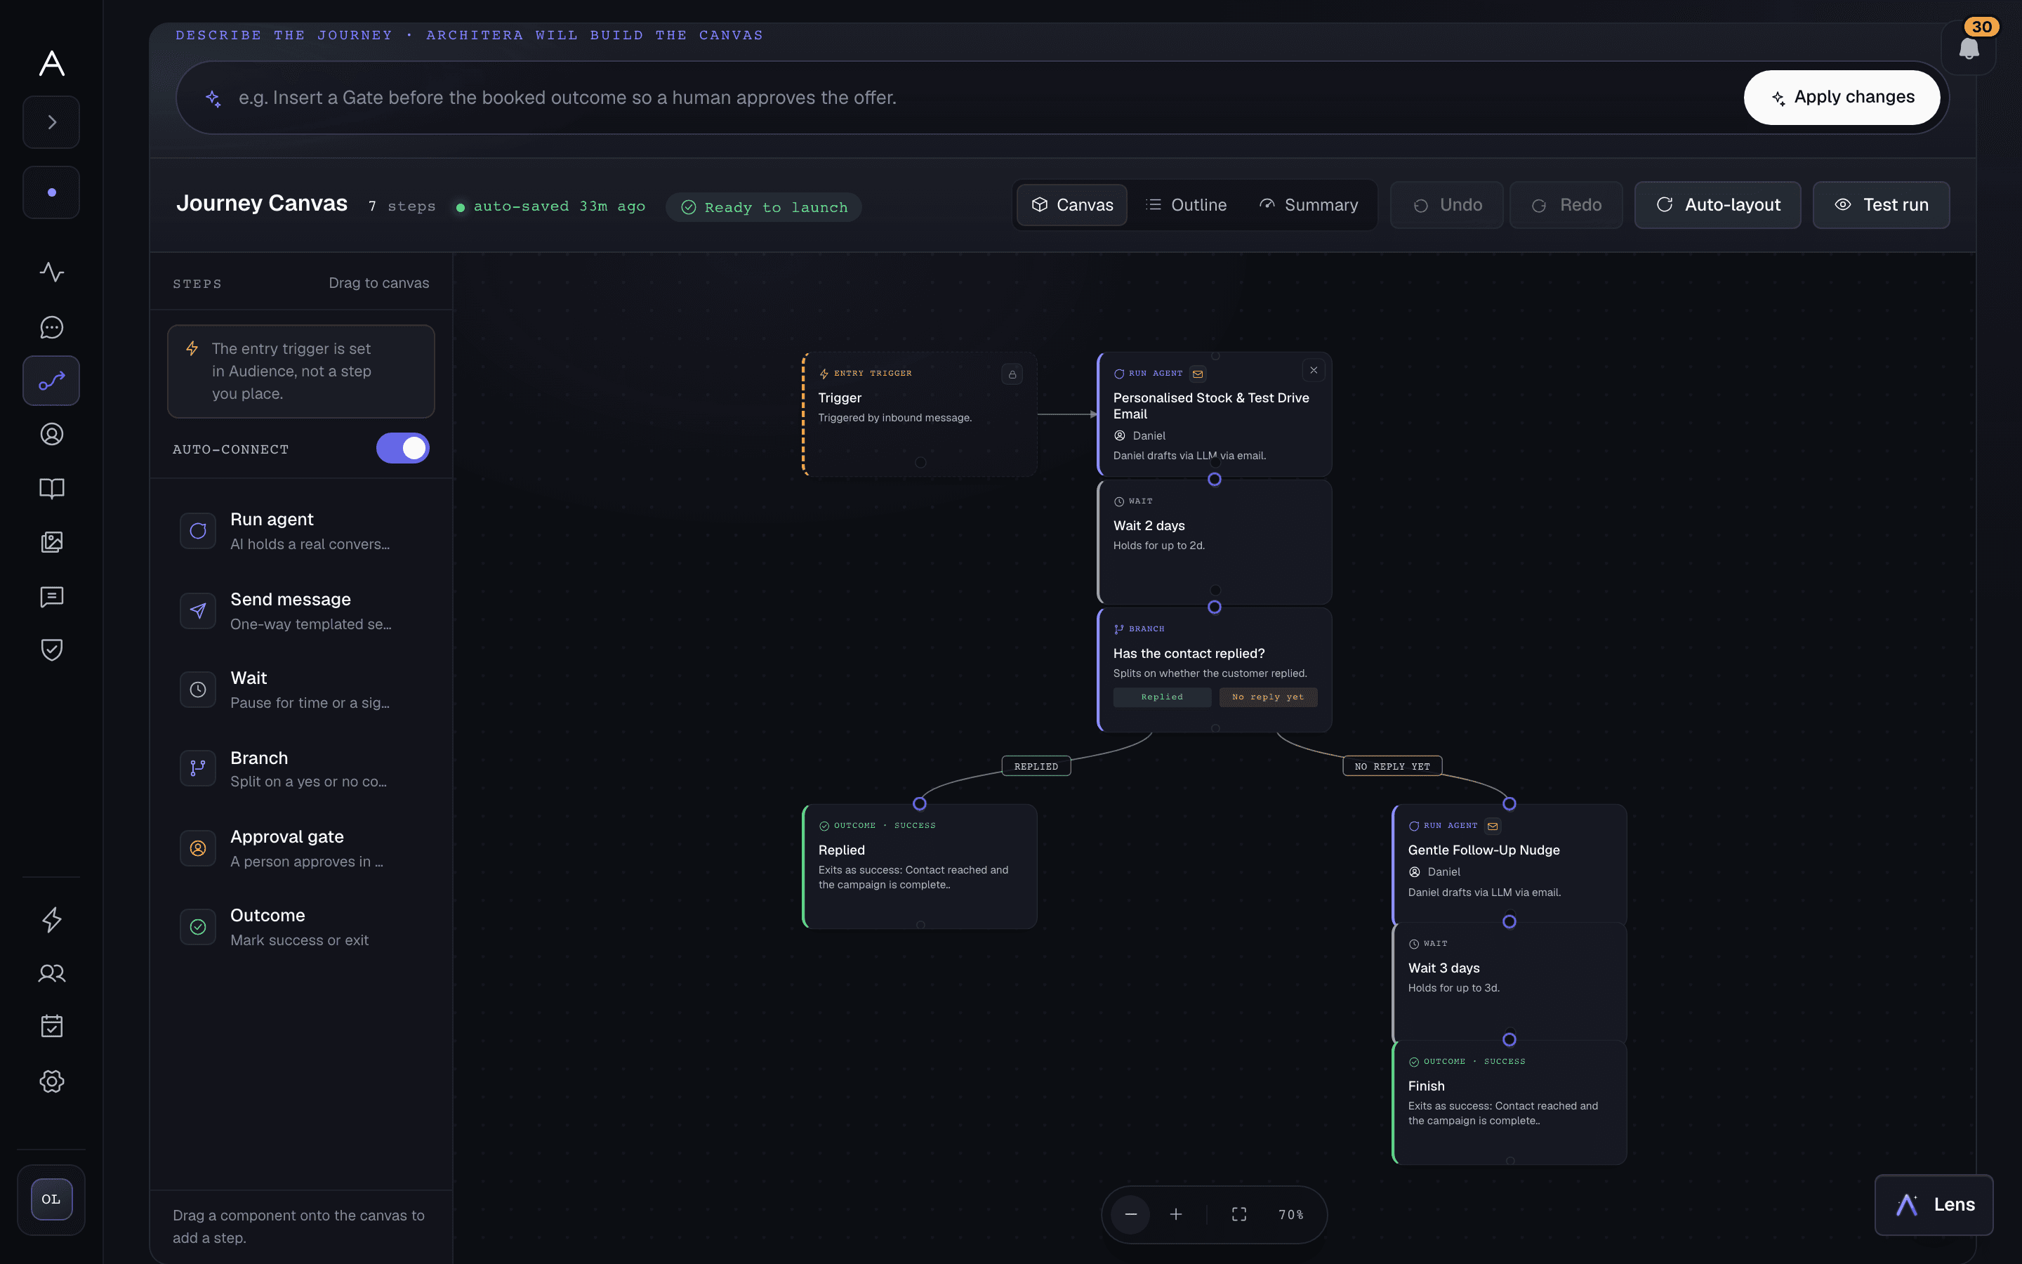Open the team members icon in sidebar
The image size is (2022, 1264).
pos(52,973)
